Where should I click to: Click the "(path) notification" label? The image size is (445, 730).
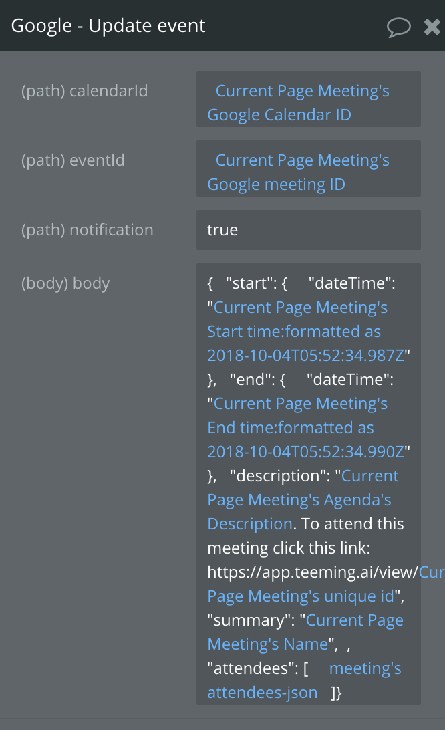pos(87,230)
